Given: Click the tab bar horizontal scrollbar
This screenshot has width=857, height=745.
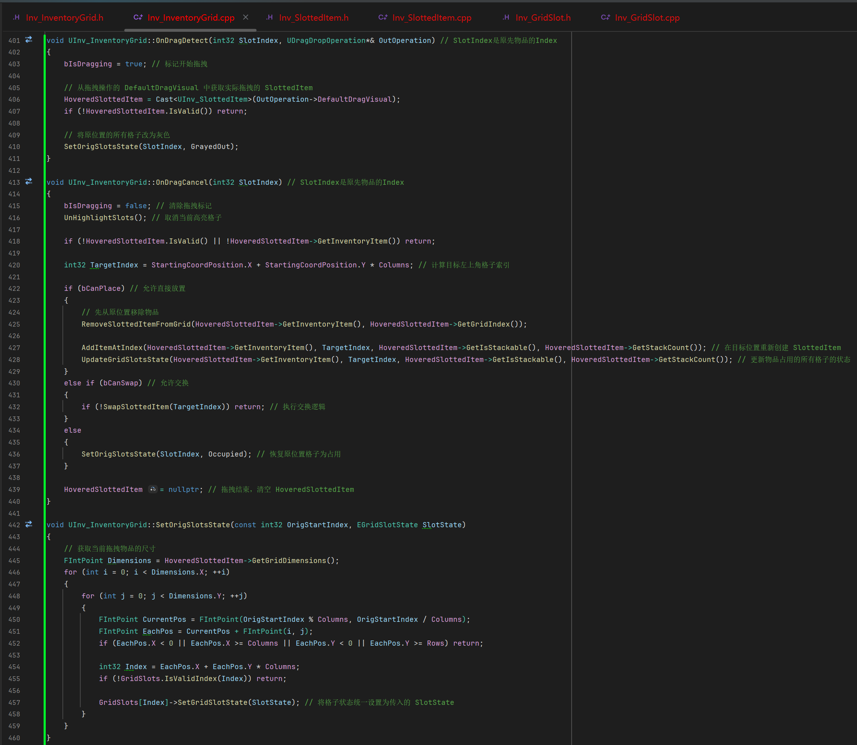Looking at the screenshot, I should (190, 30).
